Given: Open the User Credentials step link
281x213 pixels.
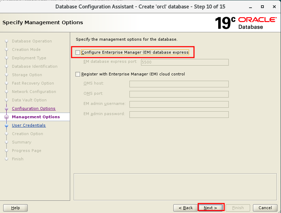Looking at the screenshot, I should (x=29, y=125).
